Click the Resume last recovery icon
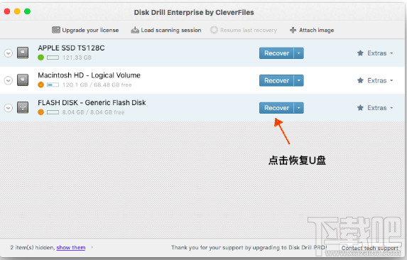 214,30
